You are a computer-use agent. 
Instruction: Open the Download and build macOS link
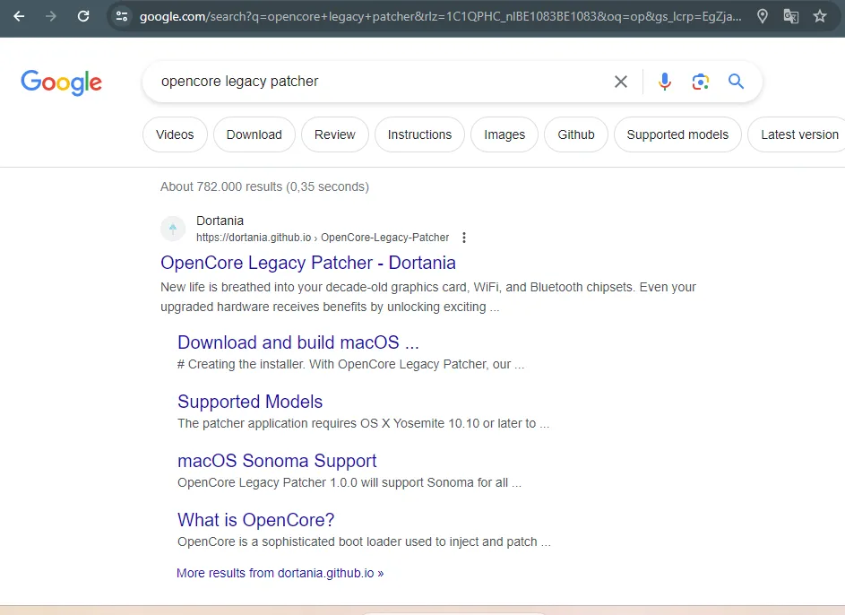298,342
